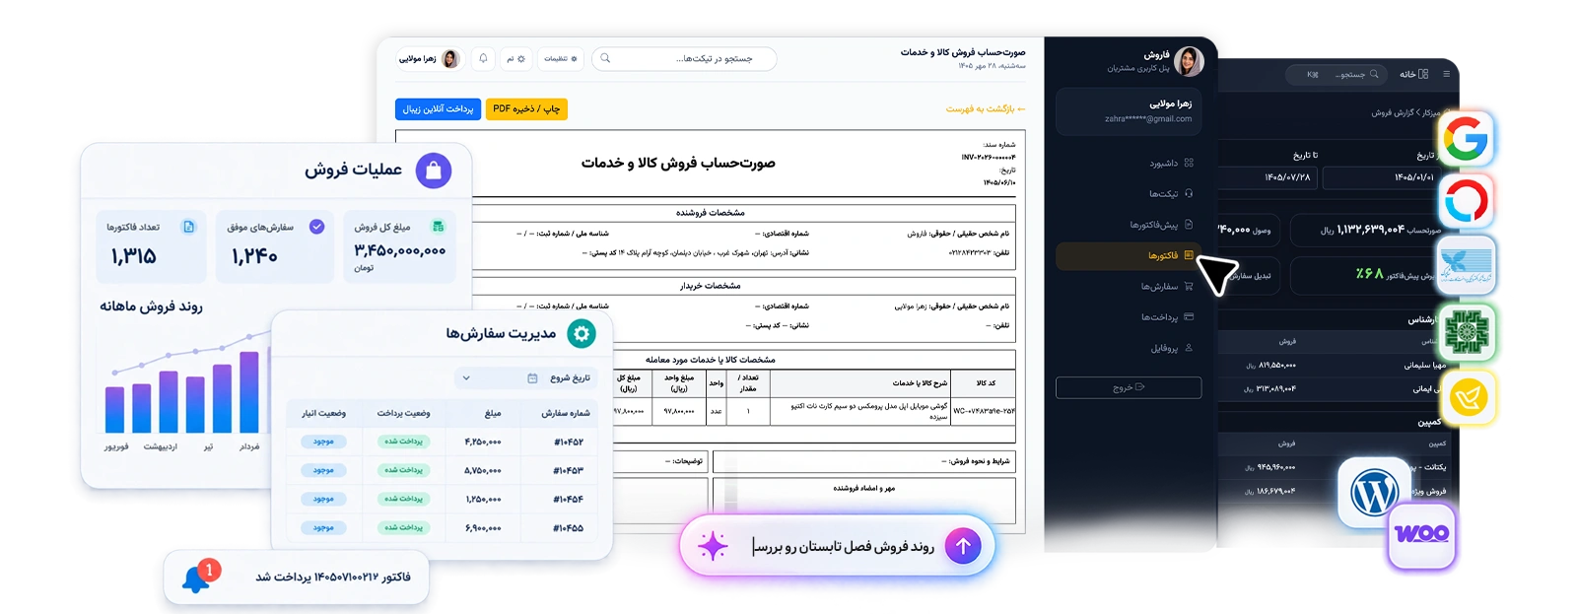Click the amount ۵,۷۵۰,۰۰۰ in orders table
The height and width of the screenshot is (614, 1577).
point(483,471)
